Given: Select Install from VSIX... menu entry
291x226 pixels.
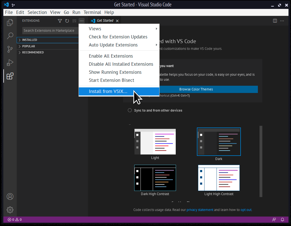Looking at the screenshot, I should point(119,91).
